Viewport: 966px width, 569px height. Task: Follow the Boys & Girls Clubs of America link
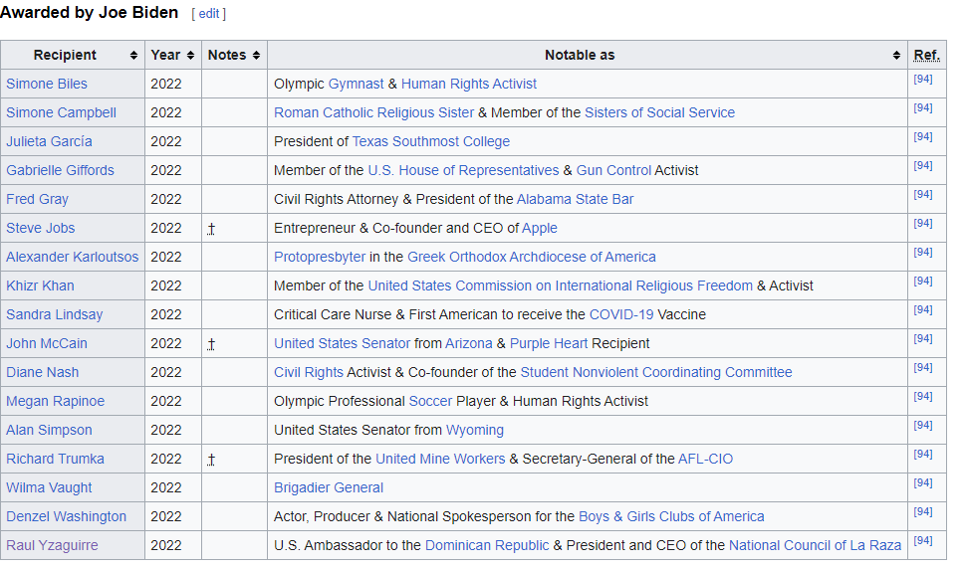[x=671, y=517]
